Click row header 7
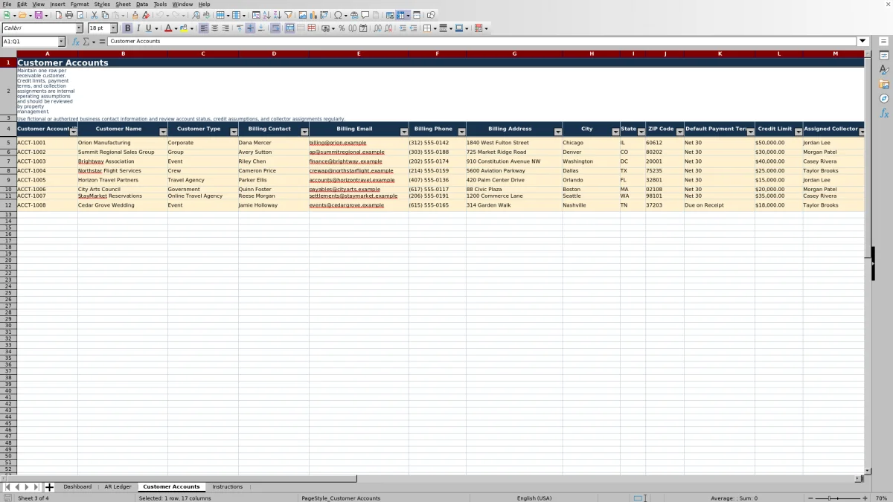This screenshot has width=893, height=502. [x=8, y=161]
